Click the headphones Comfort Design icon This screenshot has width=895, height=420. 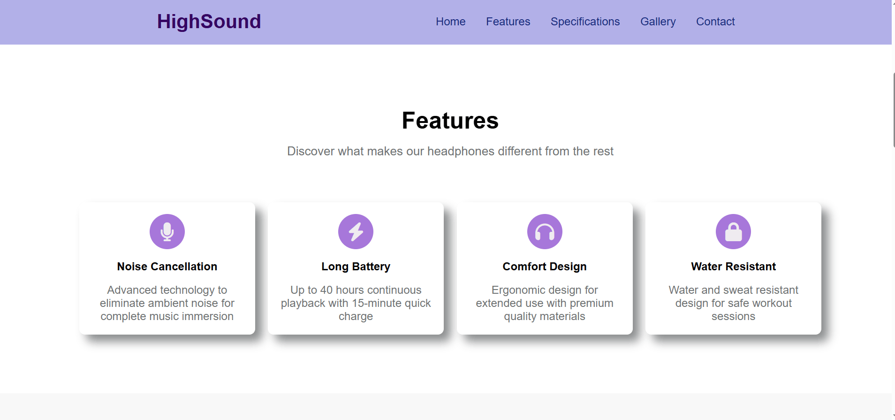pyautogui.click(x=545, y=232)
